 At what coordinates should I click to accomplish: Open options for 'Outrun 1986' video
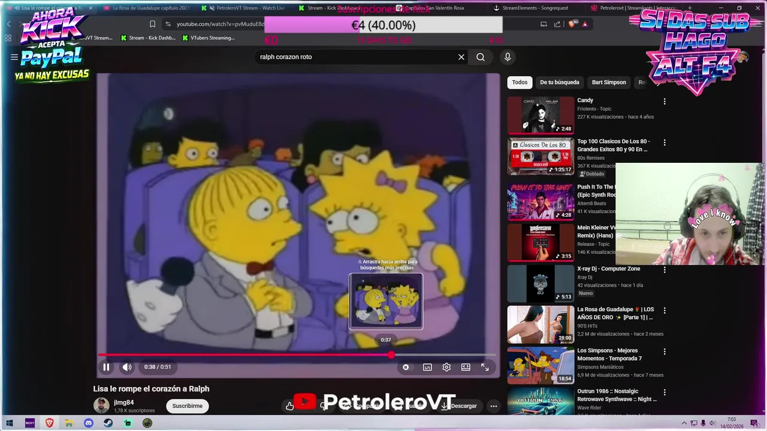click(x=665, y=392)
